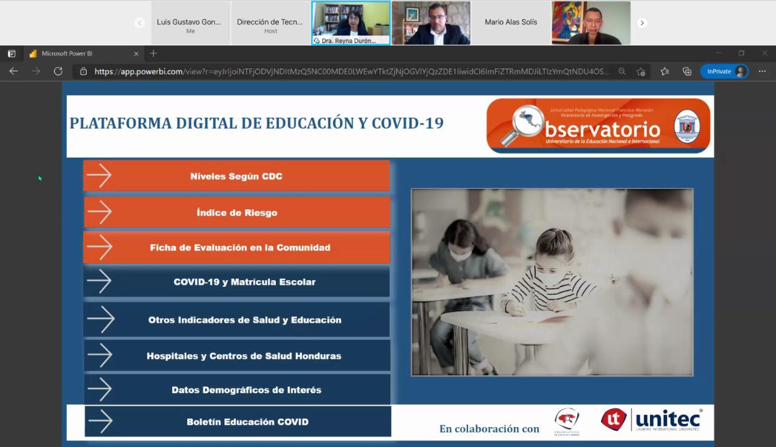Click the Observatorio logo banner
This screenshot has height=447, width=776.
598,126
